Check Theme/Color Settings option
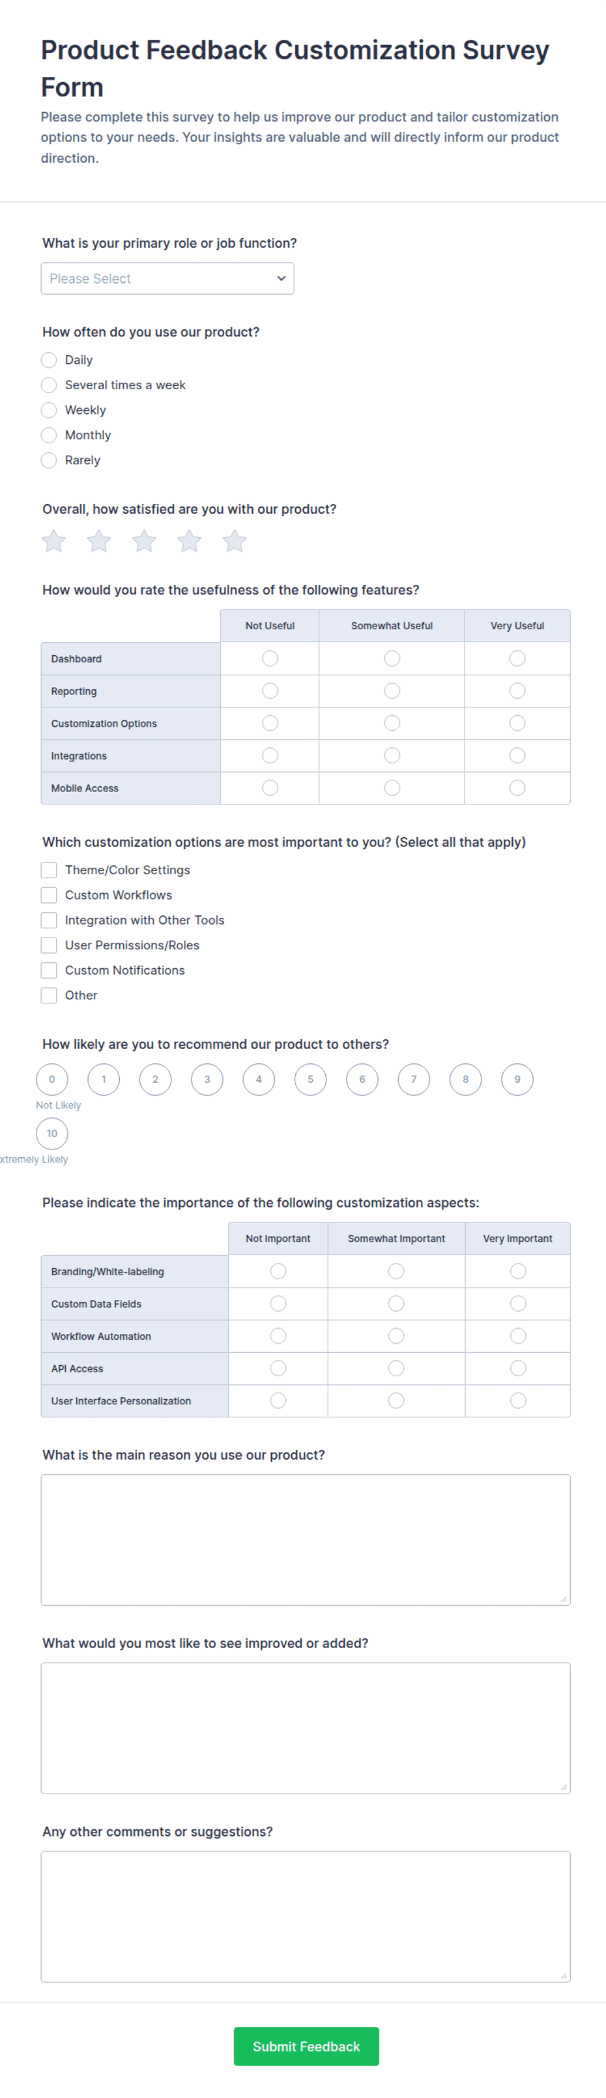606x2098 pixels. [49, 870]
